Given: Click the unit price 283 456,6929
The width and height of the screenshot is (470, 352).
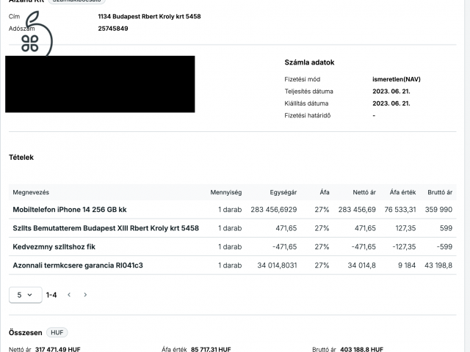Looking at the screenshot, I should [274, 210].
